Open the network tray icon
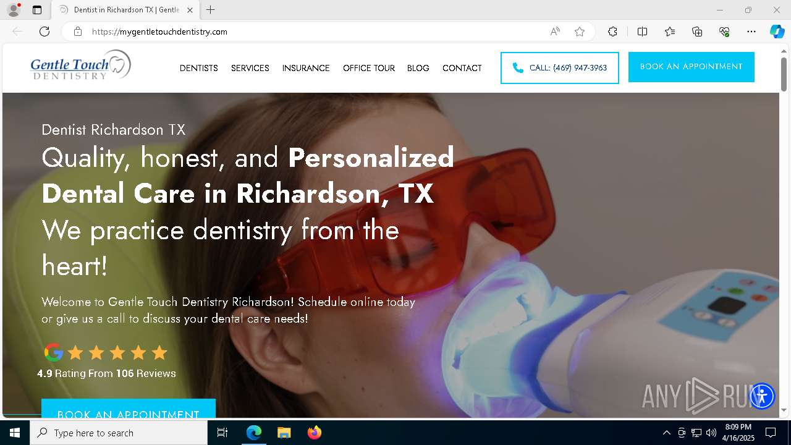The width and height of the screenshot is (791, 445). click(x=696, y=433)
